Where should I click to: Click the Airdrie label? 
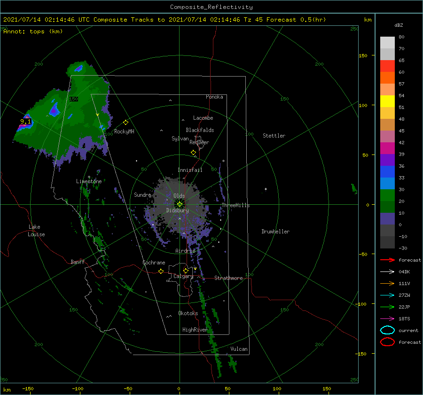click(185, 251)
